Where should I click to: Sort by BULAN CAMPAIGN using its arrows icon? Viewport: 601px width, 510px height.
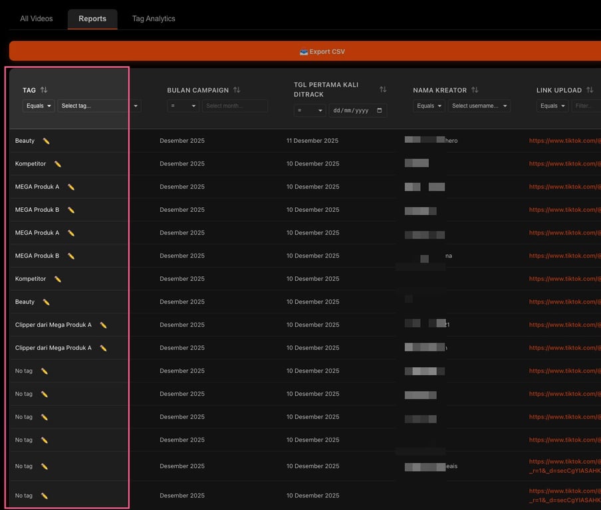[x=237, y=90]
